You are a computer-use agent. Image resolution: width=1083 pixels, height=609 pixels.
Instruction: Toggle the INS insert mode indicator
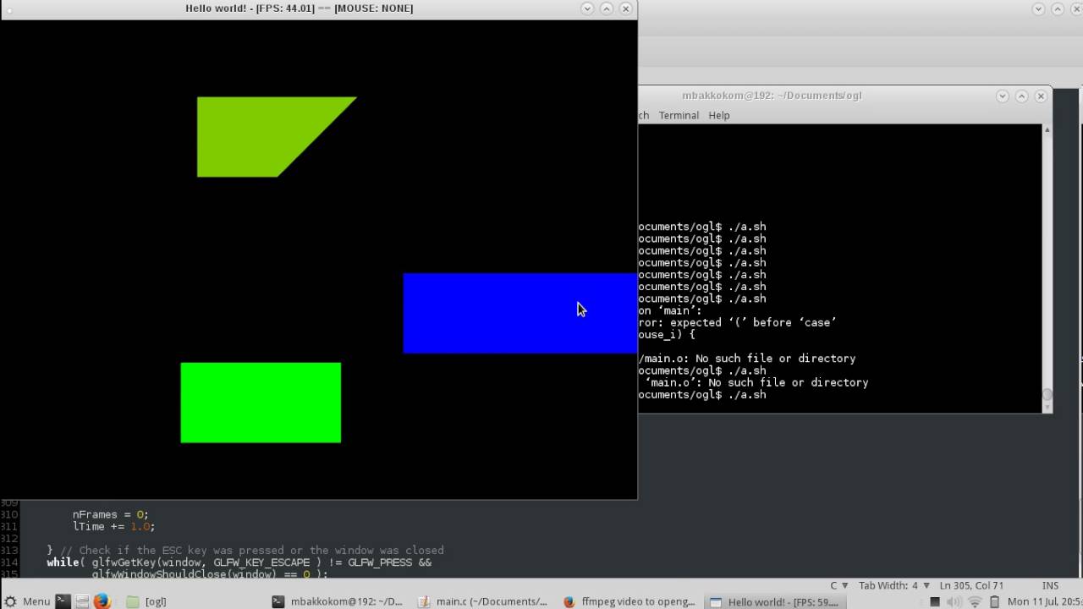[x=1050, y=585]
